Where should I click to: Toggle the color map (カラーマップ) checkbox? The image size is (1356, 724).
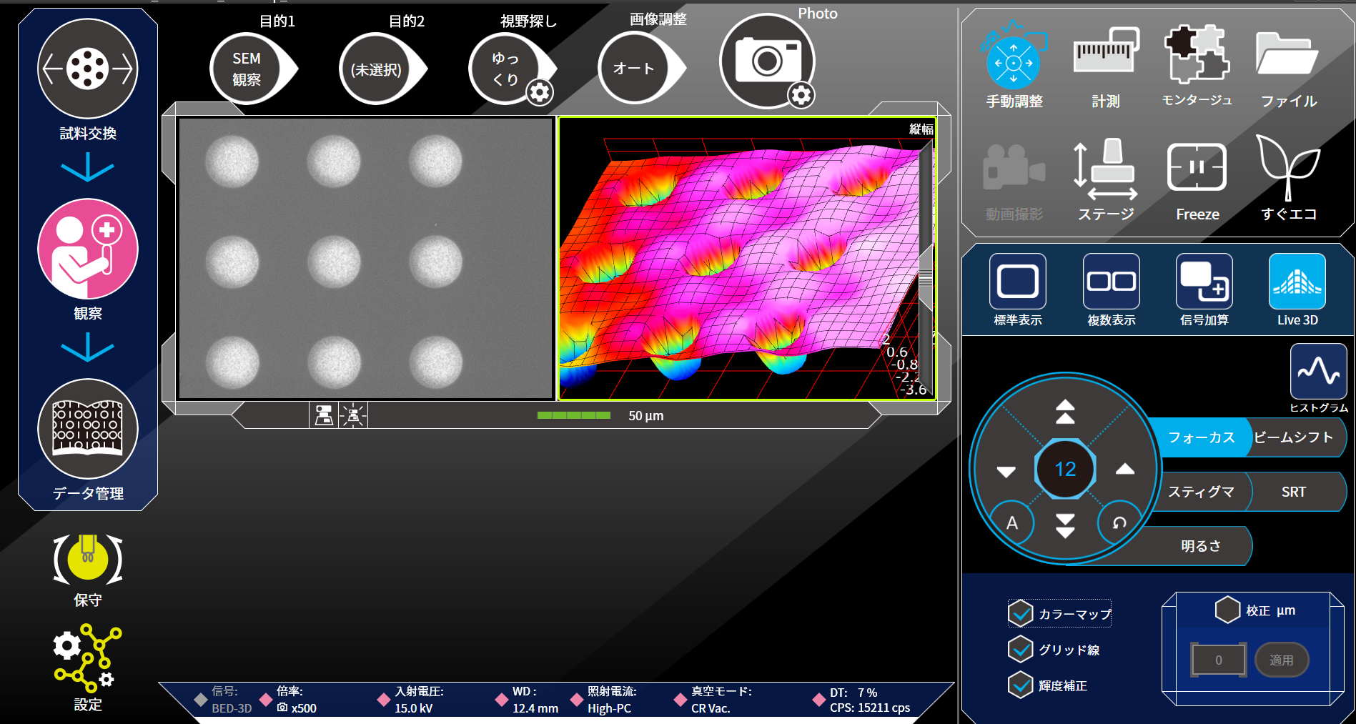click(1020, 613)
